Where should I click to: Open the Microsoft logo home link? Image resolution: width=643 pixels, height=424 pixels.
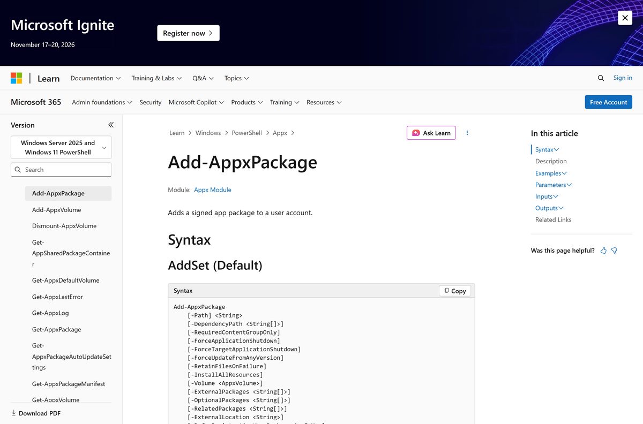[x=17, y=78]
